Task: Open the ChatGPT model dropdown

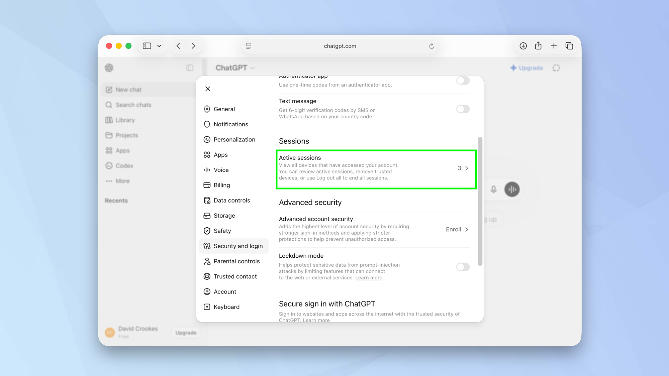Action: (235, 68)
